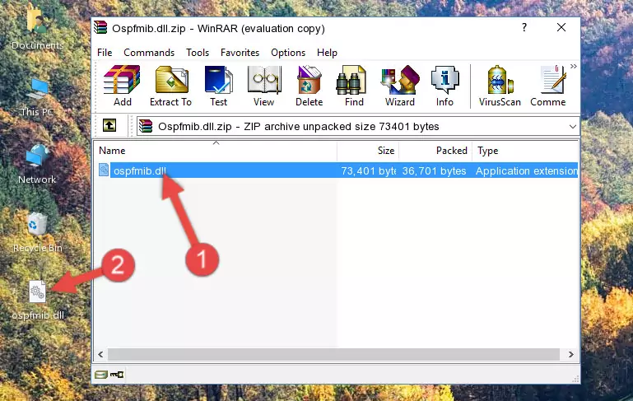Show archive Info toolbar icon
The width and height of the screenshot is (633, 401).
[444, 86]
